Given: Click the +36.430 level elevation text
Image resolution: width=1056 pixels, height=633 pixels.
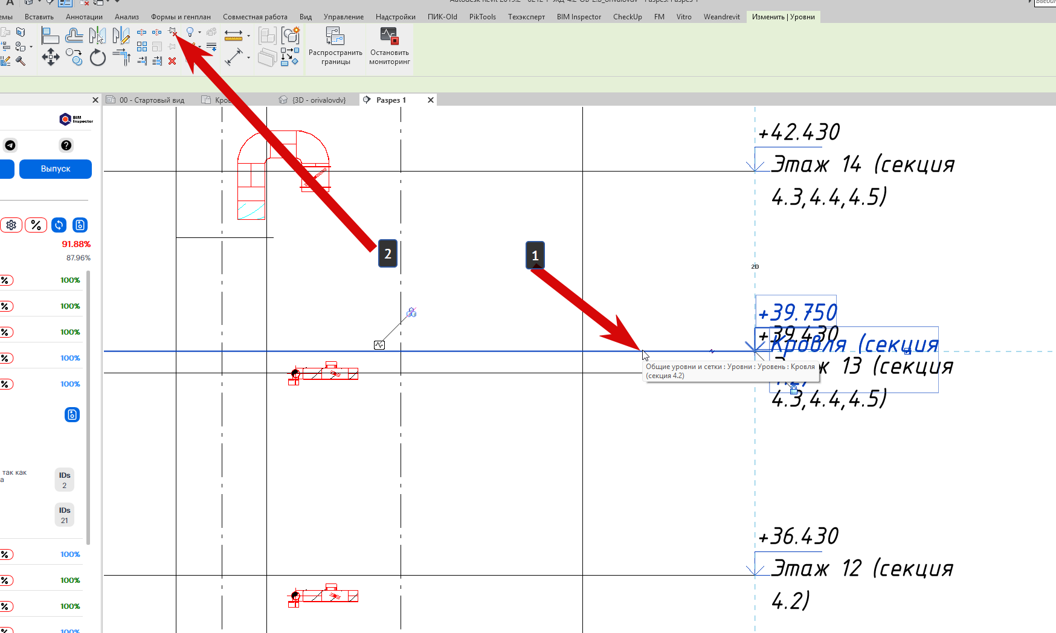Looking at the screenshot, I should 798,536.
